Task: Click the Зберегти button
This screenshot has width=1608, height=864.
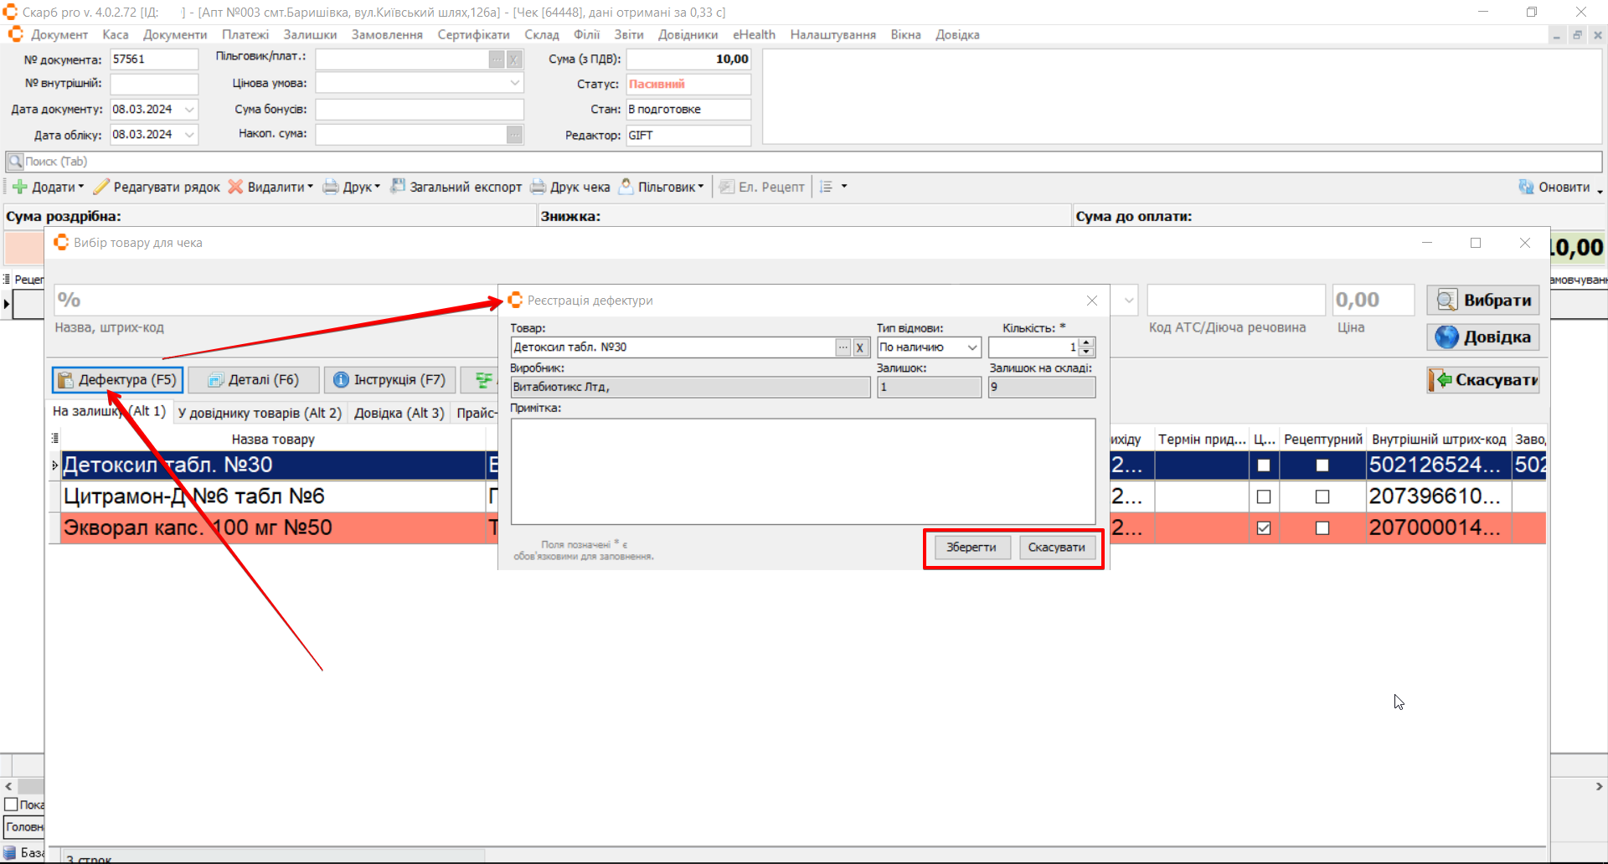Action: pyautogui.click(x=971, y=548)
